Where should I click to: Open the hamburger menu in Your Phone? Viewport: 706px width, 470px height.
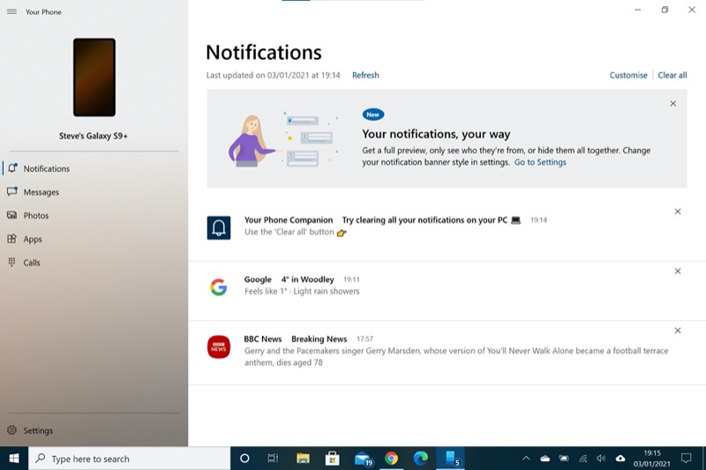tap(11, 11)
